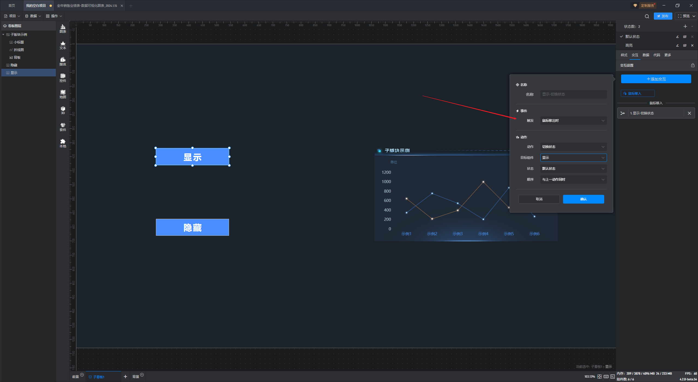Select the 3D components icon

63,110
